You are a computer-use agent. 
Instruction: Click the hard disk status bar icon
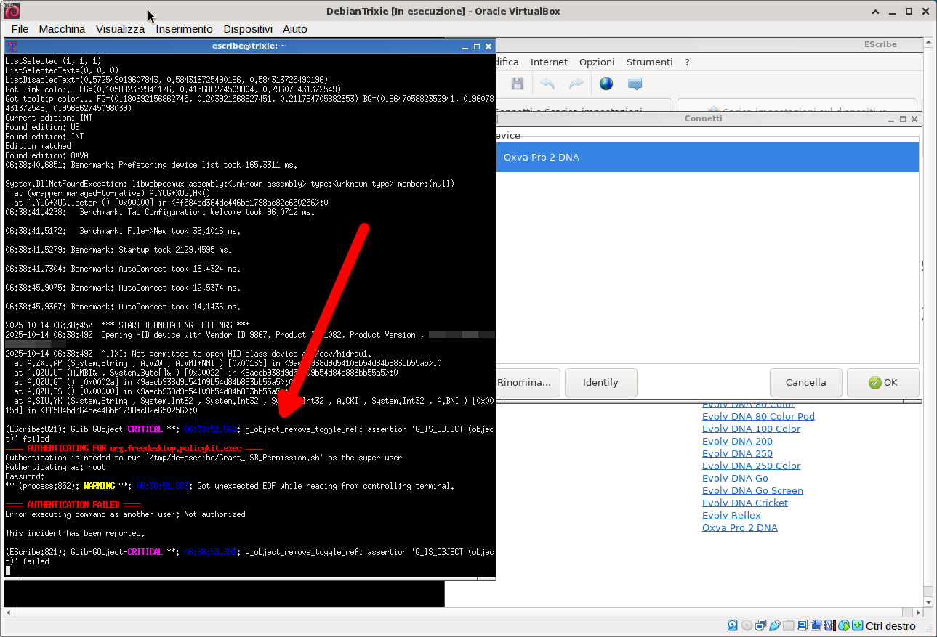point(733,625)
